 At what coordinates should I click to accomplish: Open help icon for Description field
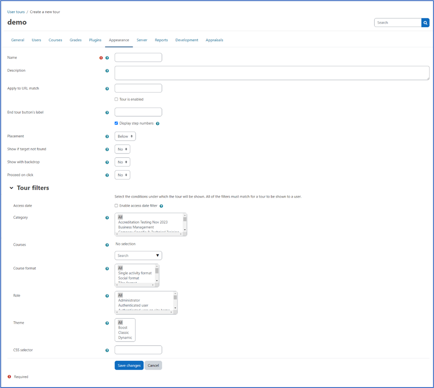(107, 71)
